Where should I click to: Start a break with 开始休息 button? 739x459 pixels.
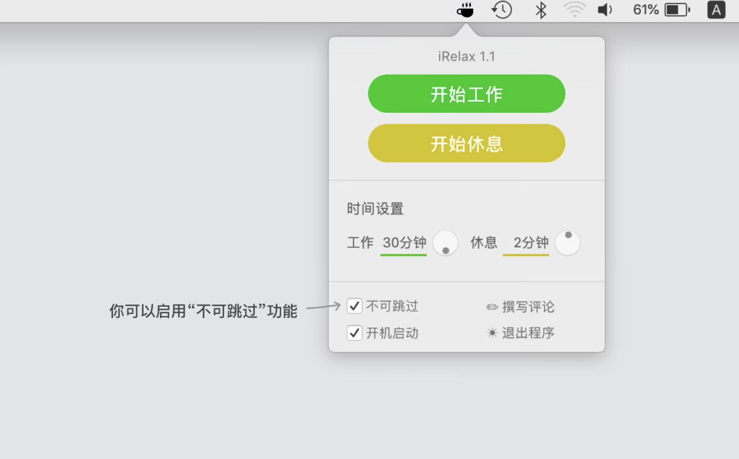pos(466,143)
